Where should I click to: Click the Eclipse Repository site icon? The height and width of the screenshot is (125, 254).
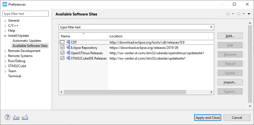pyautogui.click(x=68, y=48)
